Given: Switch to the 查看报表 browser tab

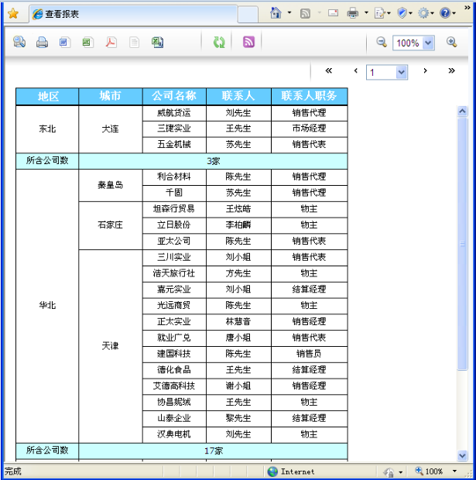Looking at the screenshot, I should click(x=133, y=14).
